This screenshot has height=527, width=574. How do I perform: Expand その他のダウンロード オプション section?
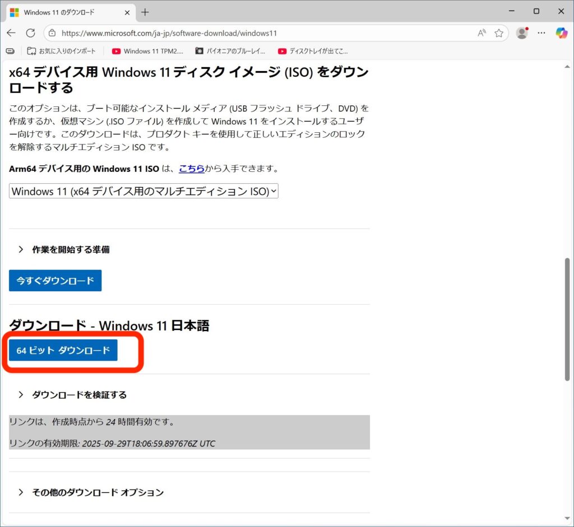pyautogui.click(x=98, y=493)
